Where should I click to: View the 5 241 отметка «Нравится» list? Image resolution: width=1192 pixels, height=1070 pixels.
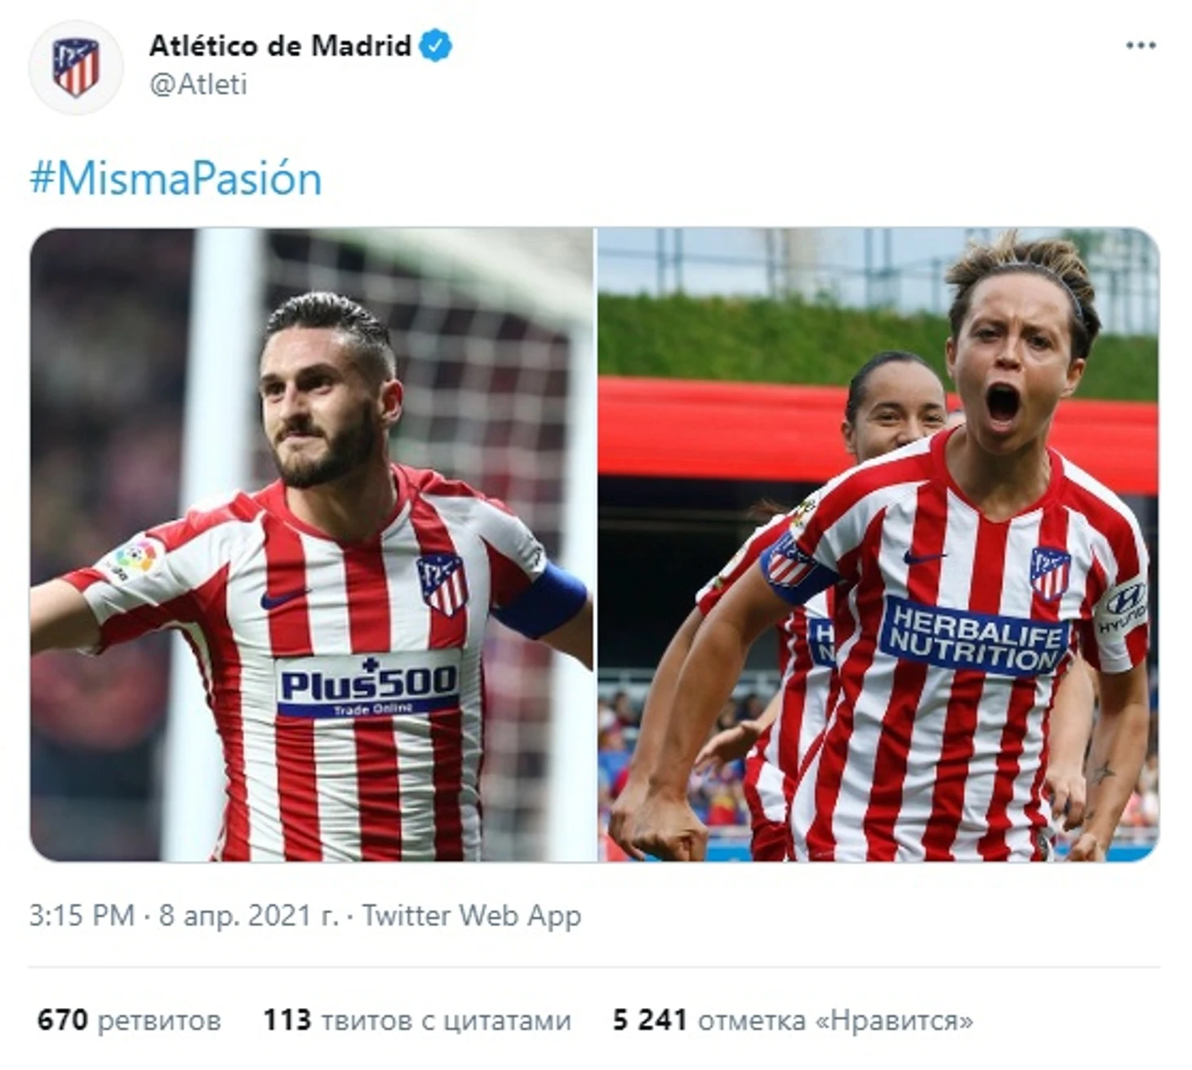[x=793, y=1020]
